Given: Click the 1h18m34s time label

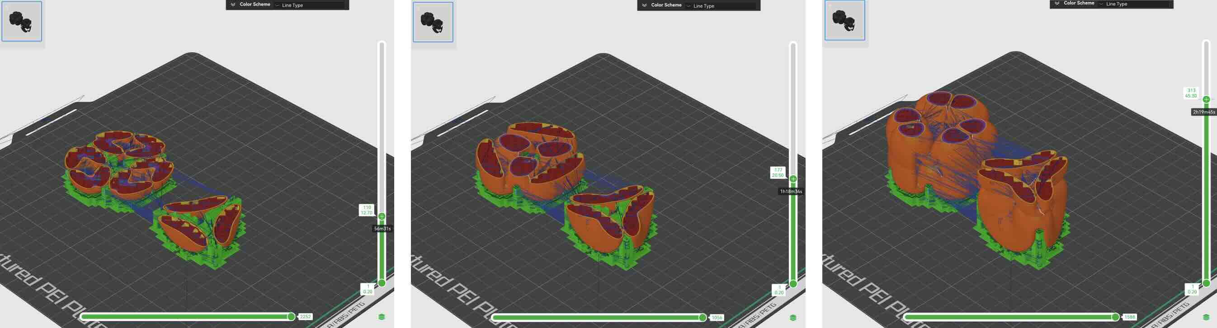Looking at the screenshot, I should pos(790,192).
